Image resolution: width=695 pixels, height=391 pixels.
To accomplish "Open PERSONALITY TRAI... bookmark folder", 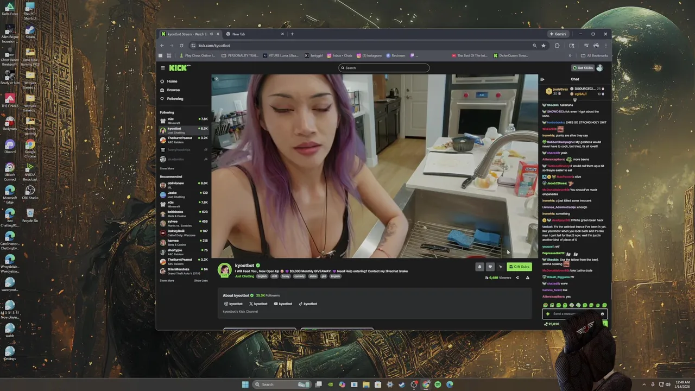I will pos(240,55).
